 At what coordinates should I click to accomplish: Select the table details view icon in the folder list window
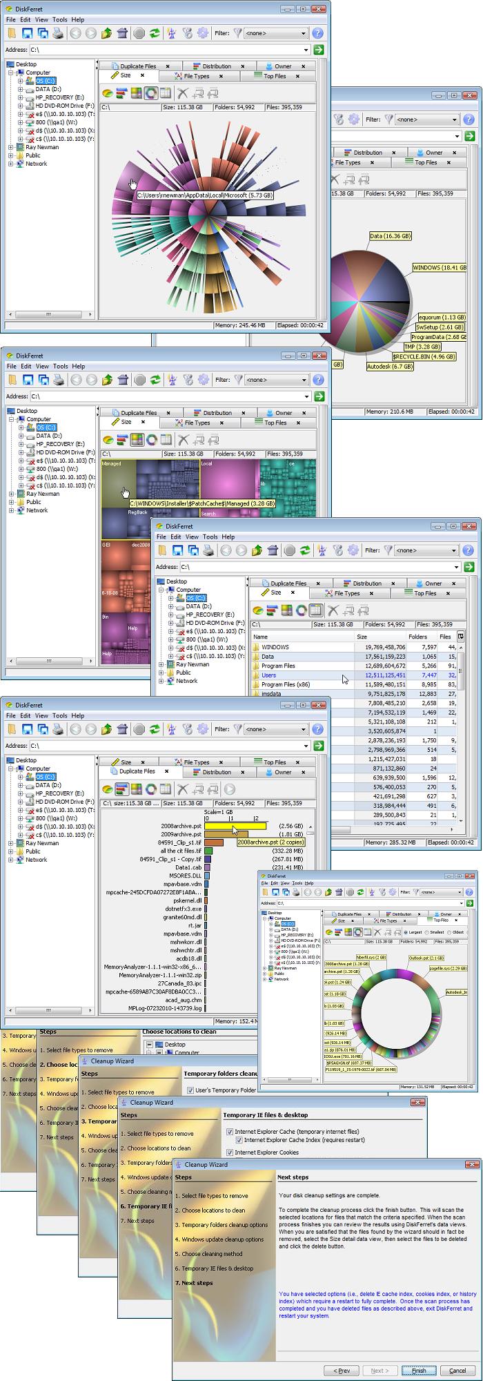click(x=315, y=610)
